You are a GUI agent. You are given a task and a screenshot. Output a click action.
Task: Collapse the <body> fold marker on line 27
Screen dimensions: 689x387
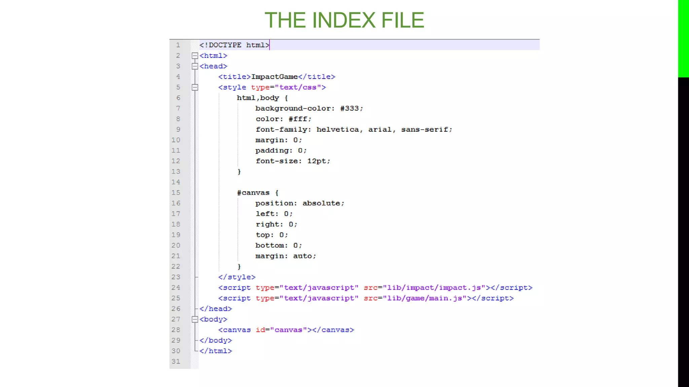point(195,319)
